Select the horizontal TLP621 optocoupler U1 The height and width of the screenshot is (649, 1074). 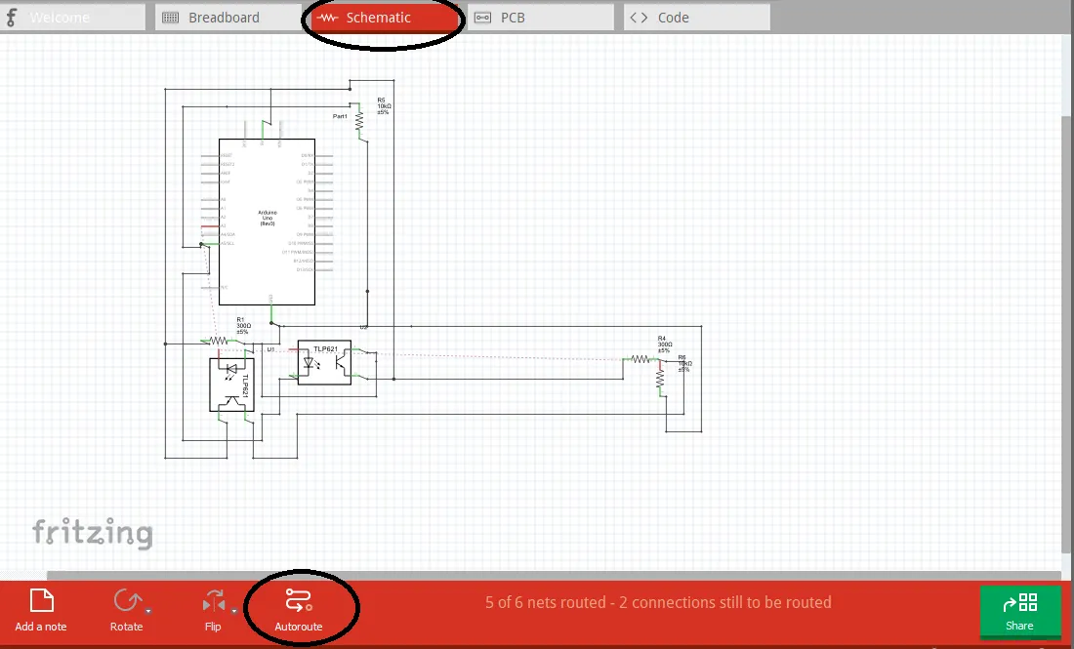pyautogui.click(x=325, y=362)
